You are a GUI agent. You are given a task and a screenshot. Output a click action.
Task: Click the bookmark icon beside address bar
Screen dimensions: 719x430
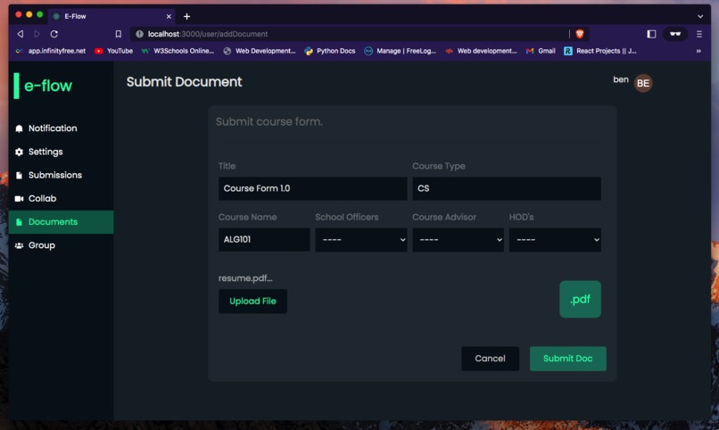click(119, 34)
